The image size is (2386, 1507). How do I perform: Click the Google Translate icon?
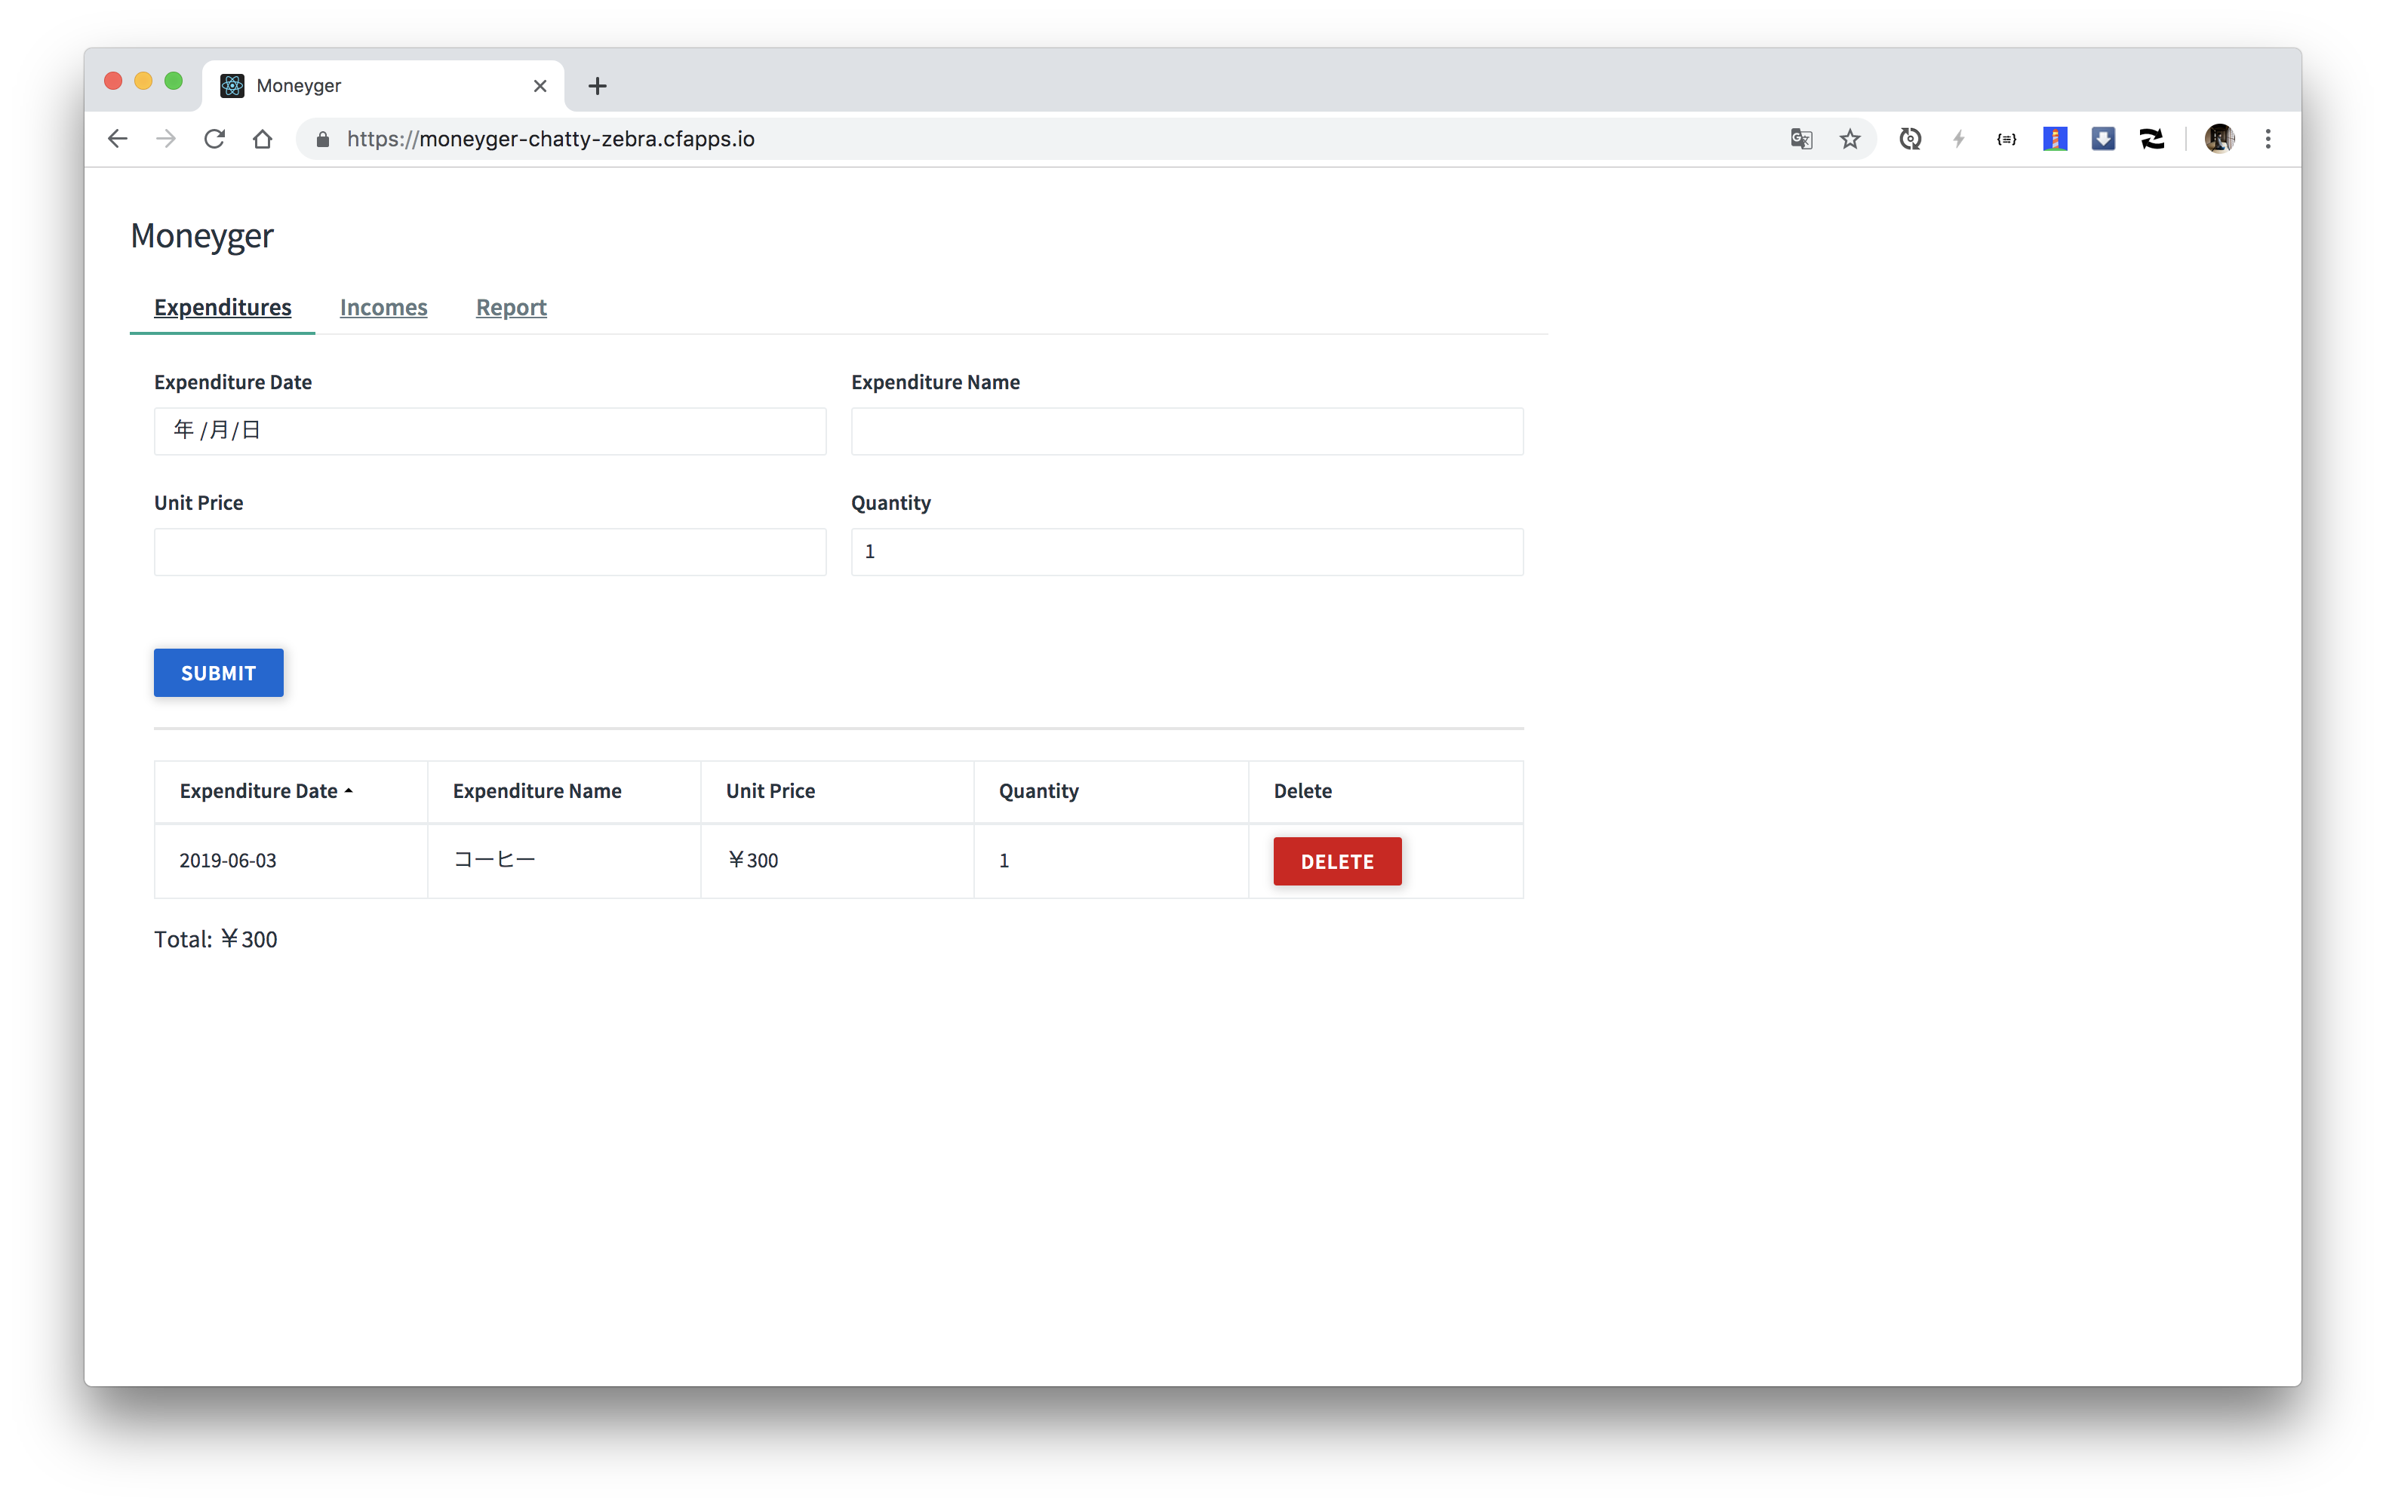pyautogui.click(x=1800, y=139)
